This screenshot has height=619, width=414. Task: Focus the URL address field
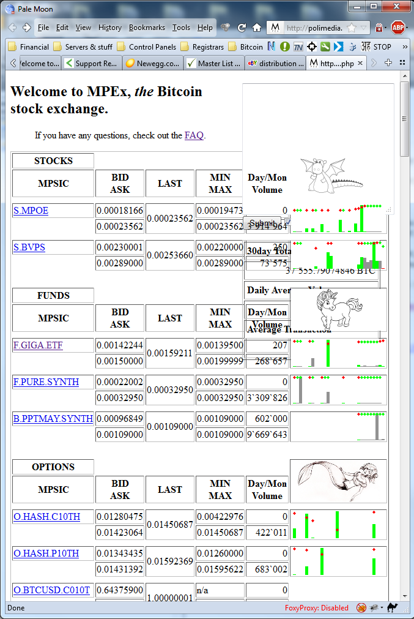tap(315, 28)
